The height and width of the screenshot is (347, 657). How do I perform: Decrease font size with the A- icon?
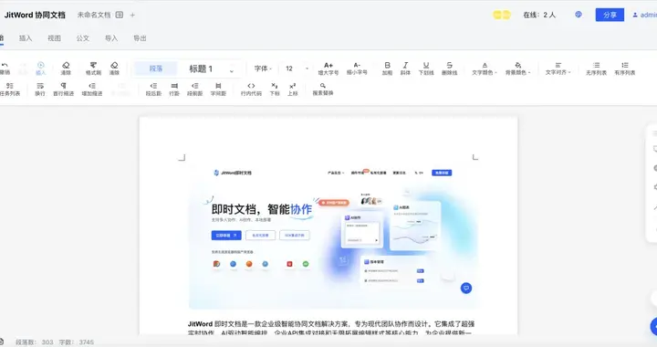(357, 68)
